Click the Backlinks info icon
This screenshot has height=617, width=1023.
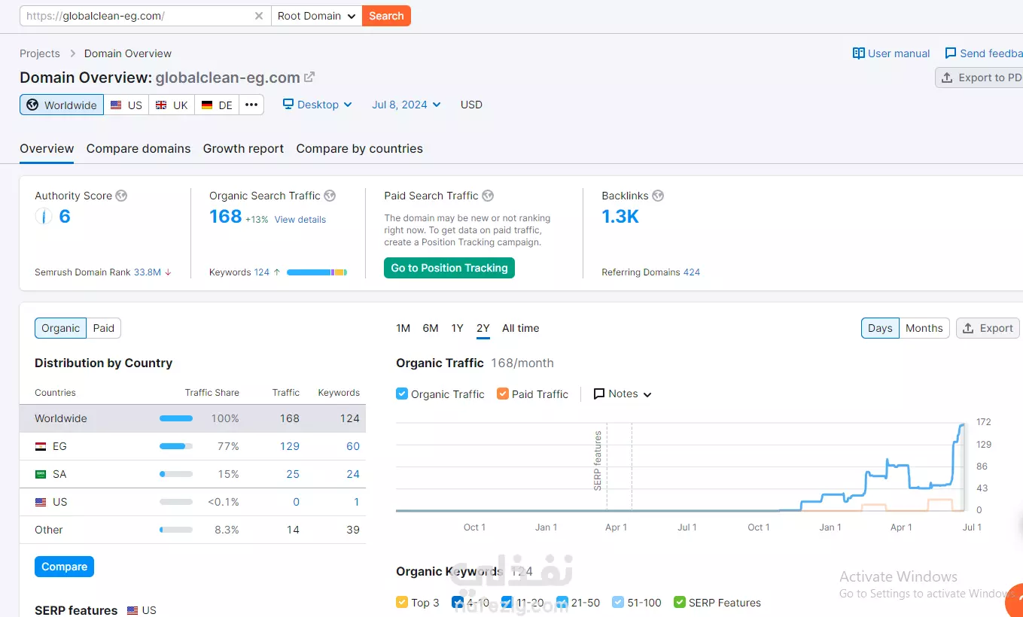click(x=658, y=196)
